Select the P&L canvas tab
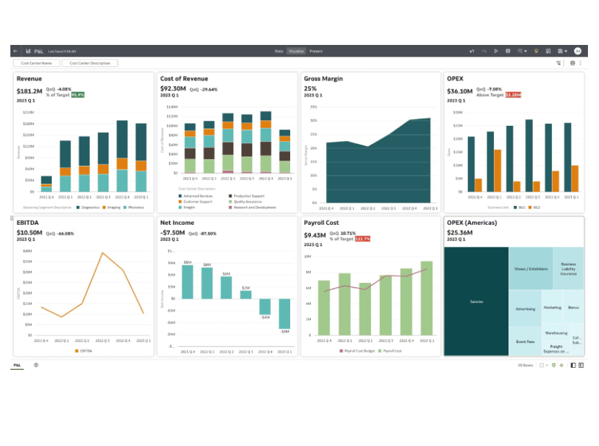This screenshot has height=446, width=599. tap(17, 364)
